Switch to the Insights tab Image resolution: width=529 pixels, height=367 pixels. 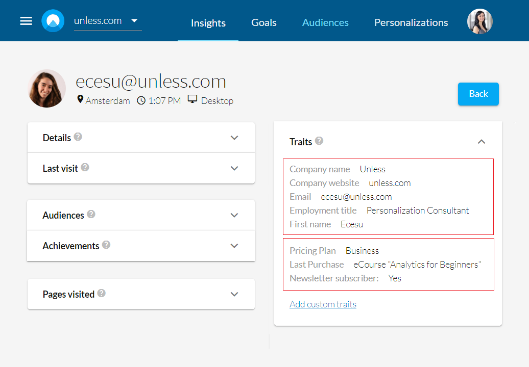point(208,23)
